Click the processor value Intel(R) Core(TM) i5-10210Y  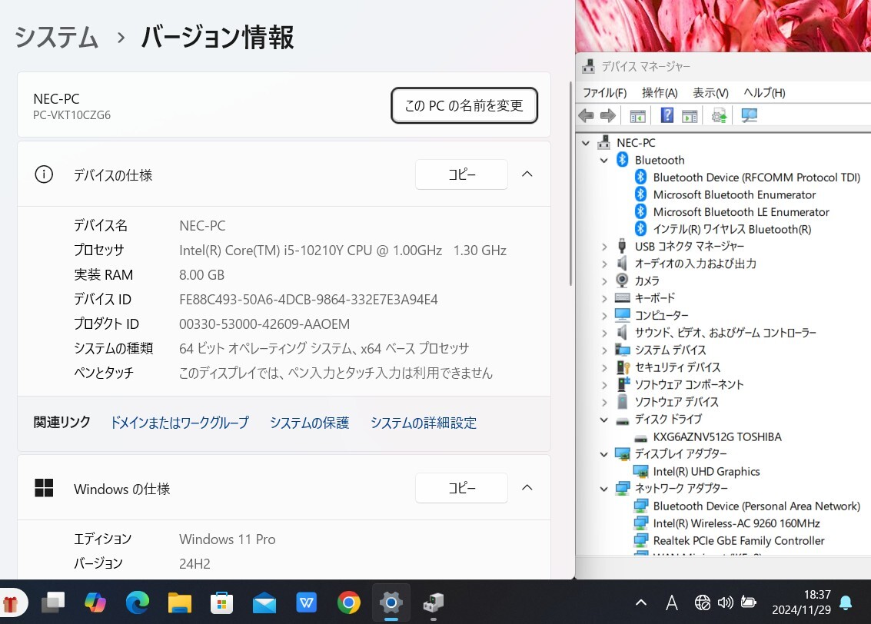343,251
